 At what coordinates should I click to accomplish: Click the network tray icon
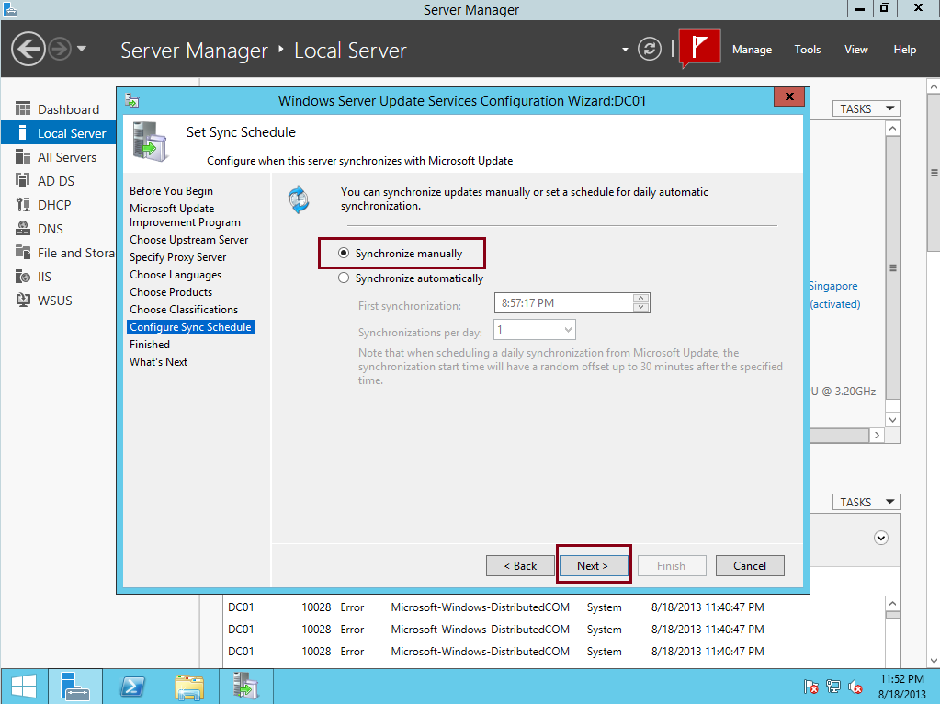coord(832,687)
